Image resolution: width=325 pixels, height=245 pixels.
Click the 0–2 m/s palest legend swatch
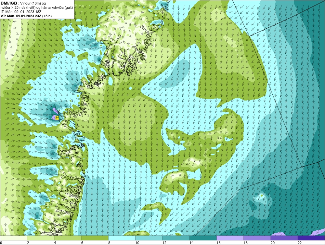13,238
